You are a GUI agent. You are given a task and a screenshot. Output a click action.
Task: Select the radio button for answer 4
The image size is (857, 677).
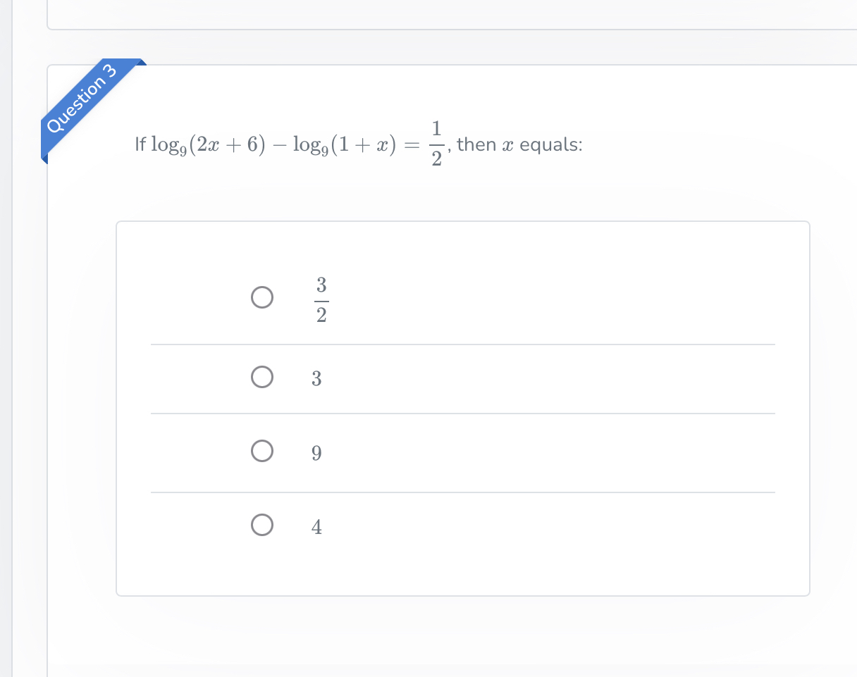tap(262, 525)
